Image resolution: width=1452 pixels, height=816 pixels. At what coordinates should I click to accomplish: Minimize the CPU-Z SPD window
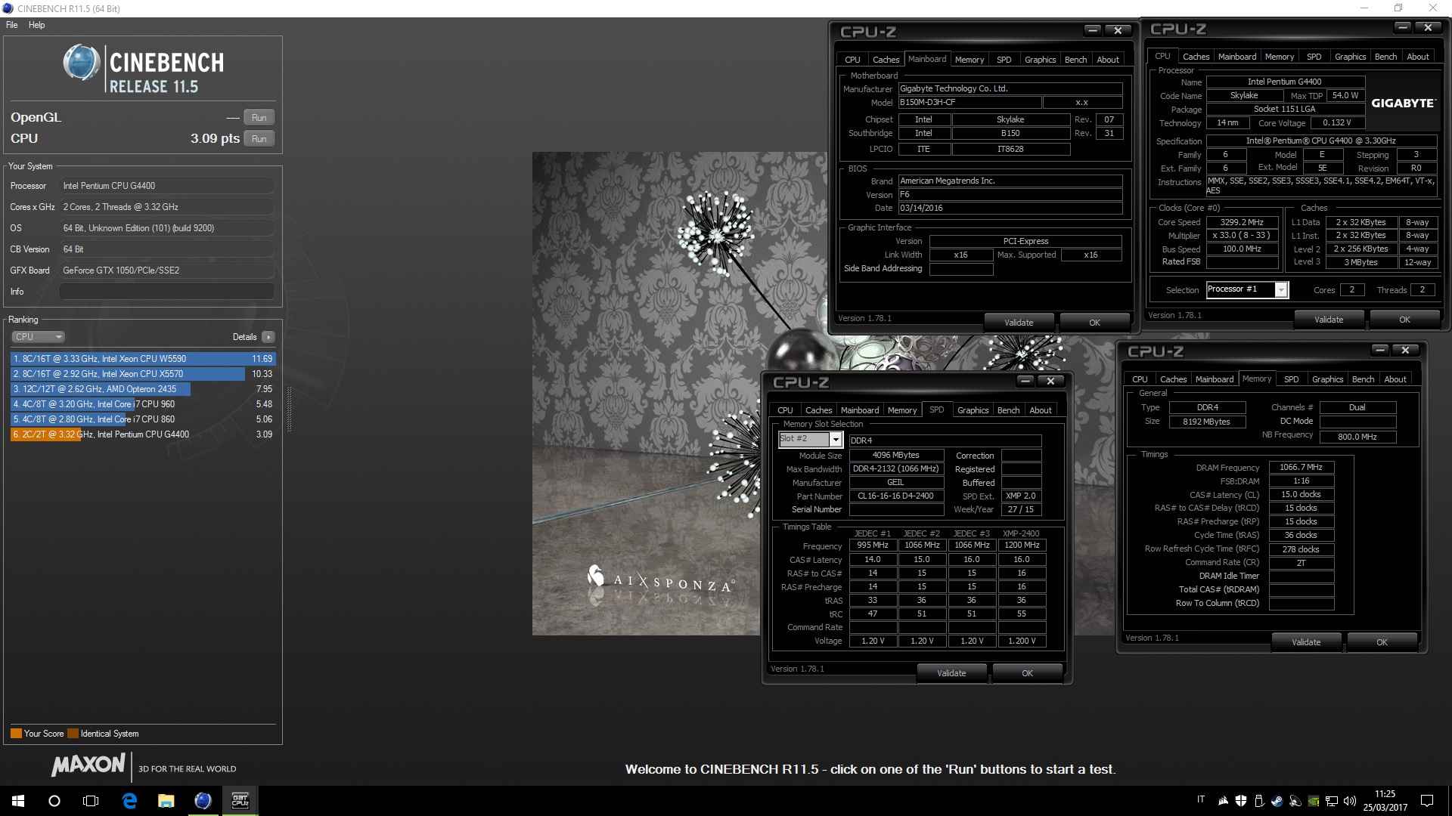(1025, 381)
